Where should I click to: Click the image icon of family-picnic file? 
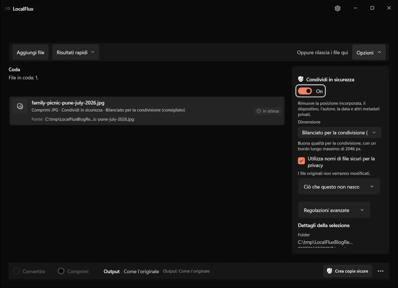pos(20,106)
